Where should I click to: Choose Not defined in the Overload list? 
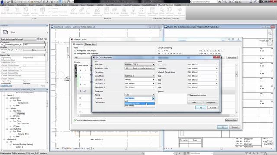pos(139,106)
